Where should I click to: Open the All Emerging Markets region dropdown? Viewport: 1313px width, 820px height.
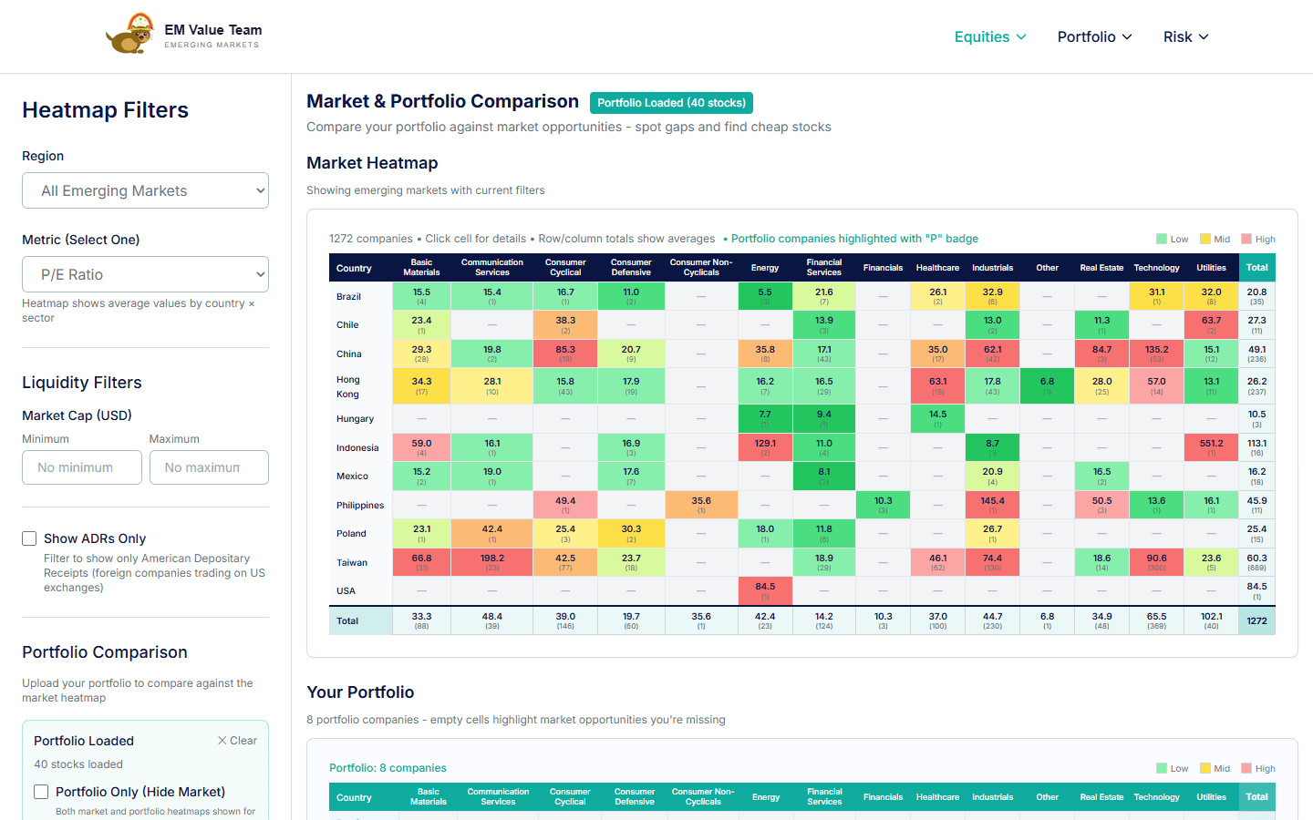coord(145,190)
